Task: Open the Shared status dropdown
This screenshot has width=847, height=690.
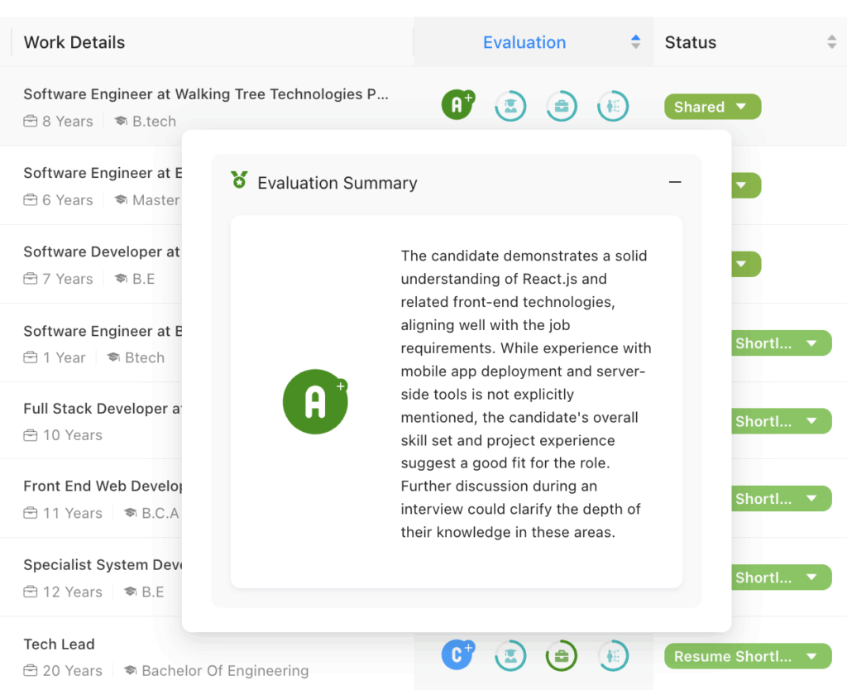Action: point(712,106)
